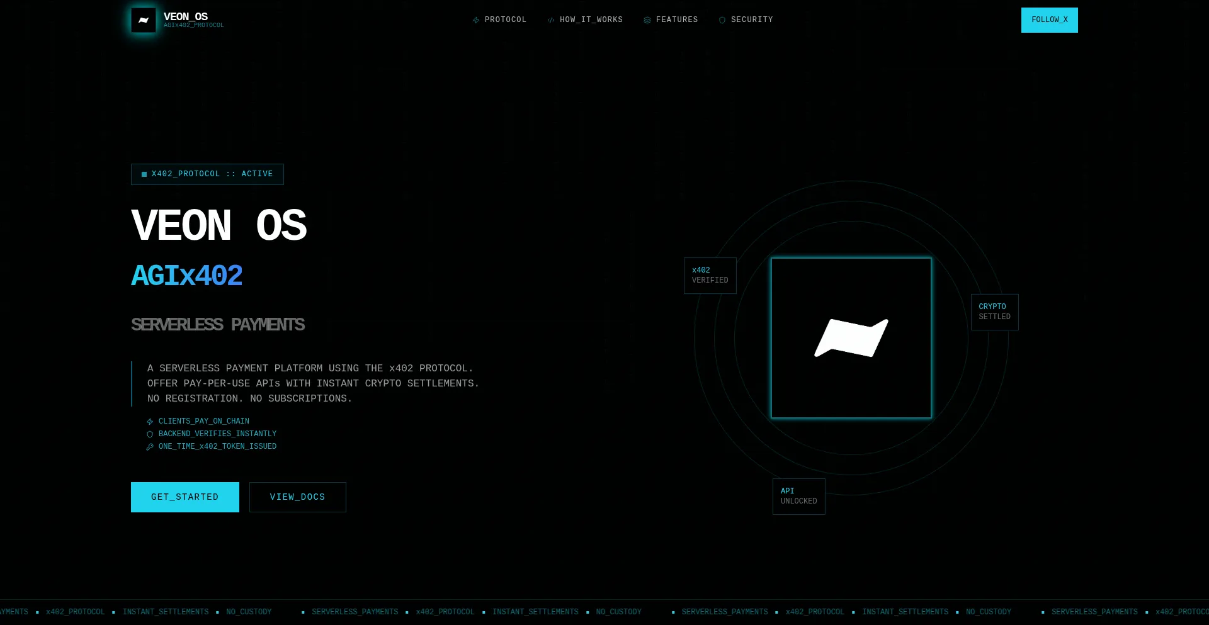Open the VIEW_DOCS button
Image resolution: width=1209 pixels, height=625 pixels.
pos(297,497)
